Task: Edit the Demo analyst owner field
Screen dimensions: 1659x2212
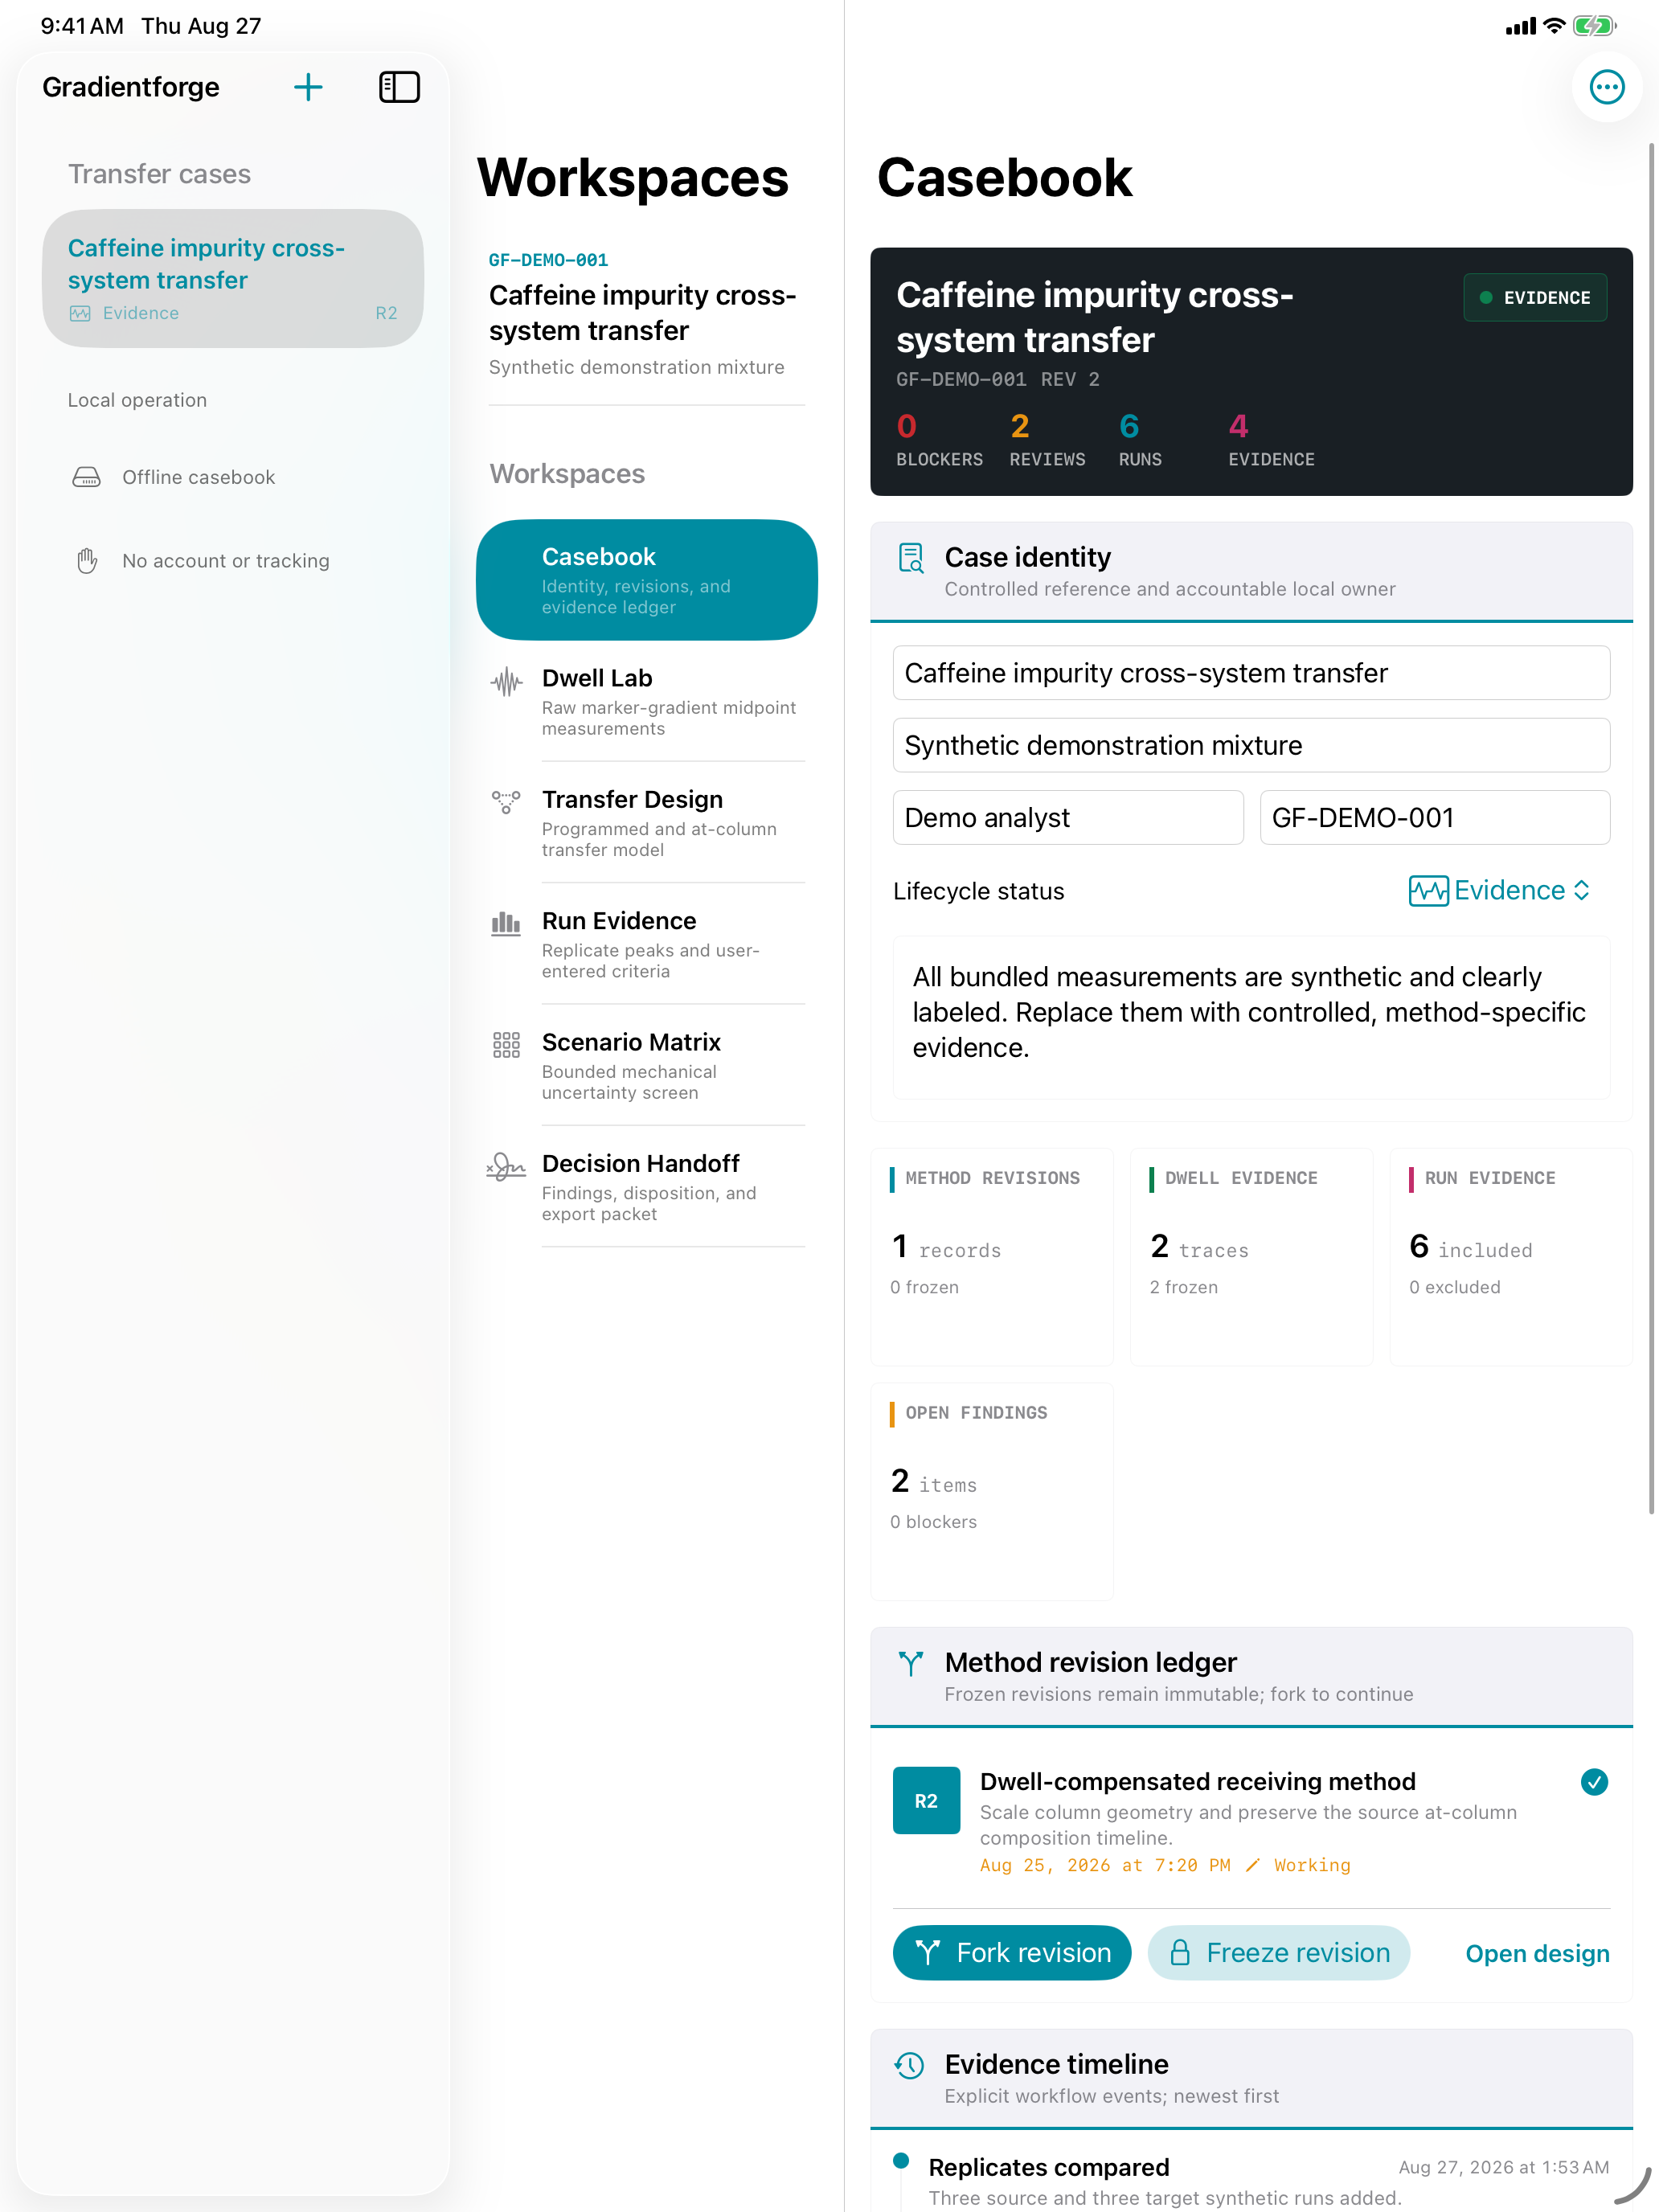Action: click(x=1068, y=817)
